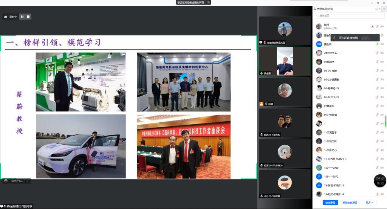Pause the cloud recording
The width and height of the screenshot is (387, 209).
coord(22,17)
